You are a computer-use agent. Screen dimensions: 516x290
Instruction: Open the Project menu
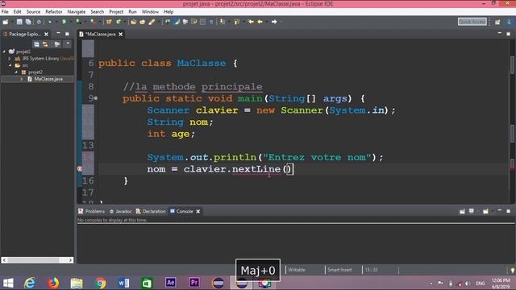(x=116, y=11)
